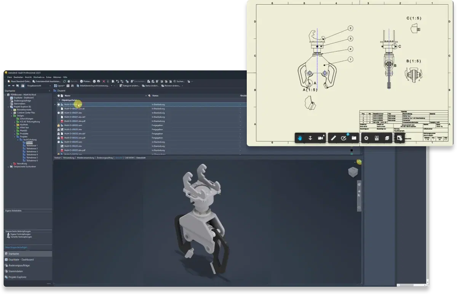Open the Hilfe menu
Viewport: 457px width, 294px height.
pyautogui.click(x=65, y=77)
